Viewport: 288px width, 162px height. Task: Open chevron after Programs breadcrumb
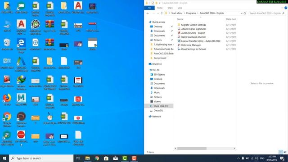pos(198,13)
